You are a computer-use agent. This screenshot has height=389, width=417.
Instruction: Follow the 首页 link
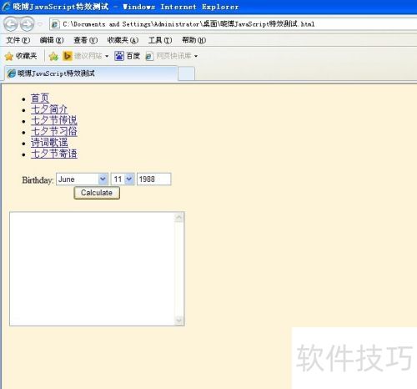coord(40,99)
